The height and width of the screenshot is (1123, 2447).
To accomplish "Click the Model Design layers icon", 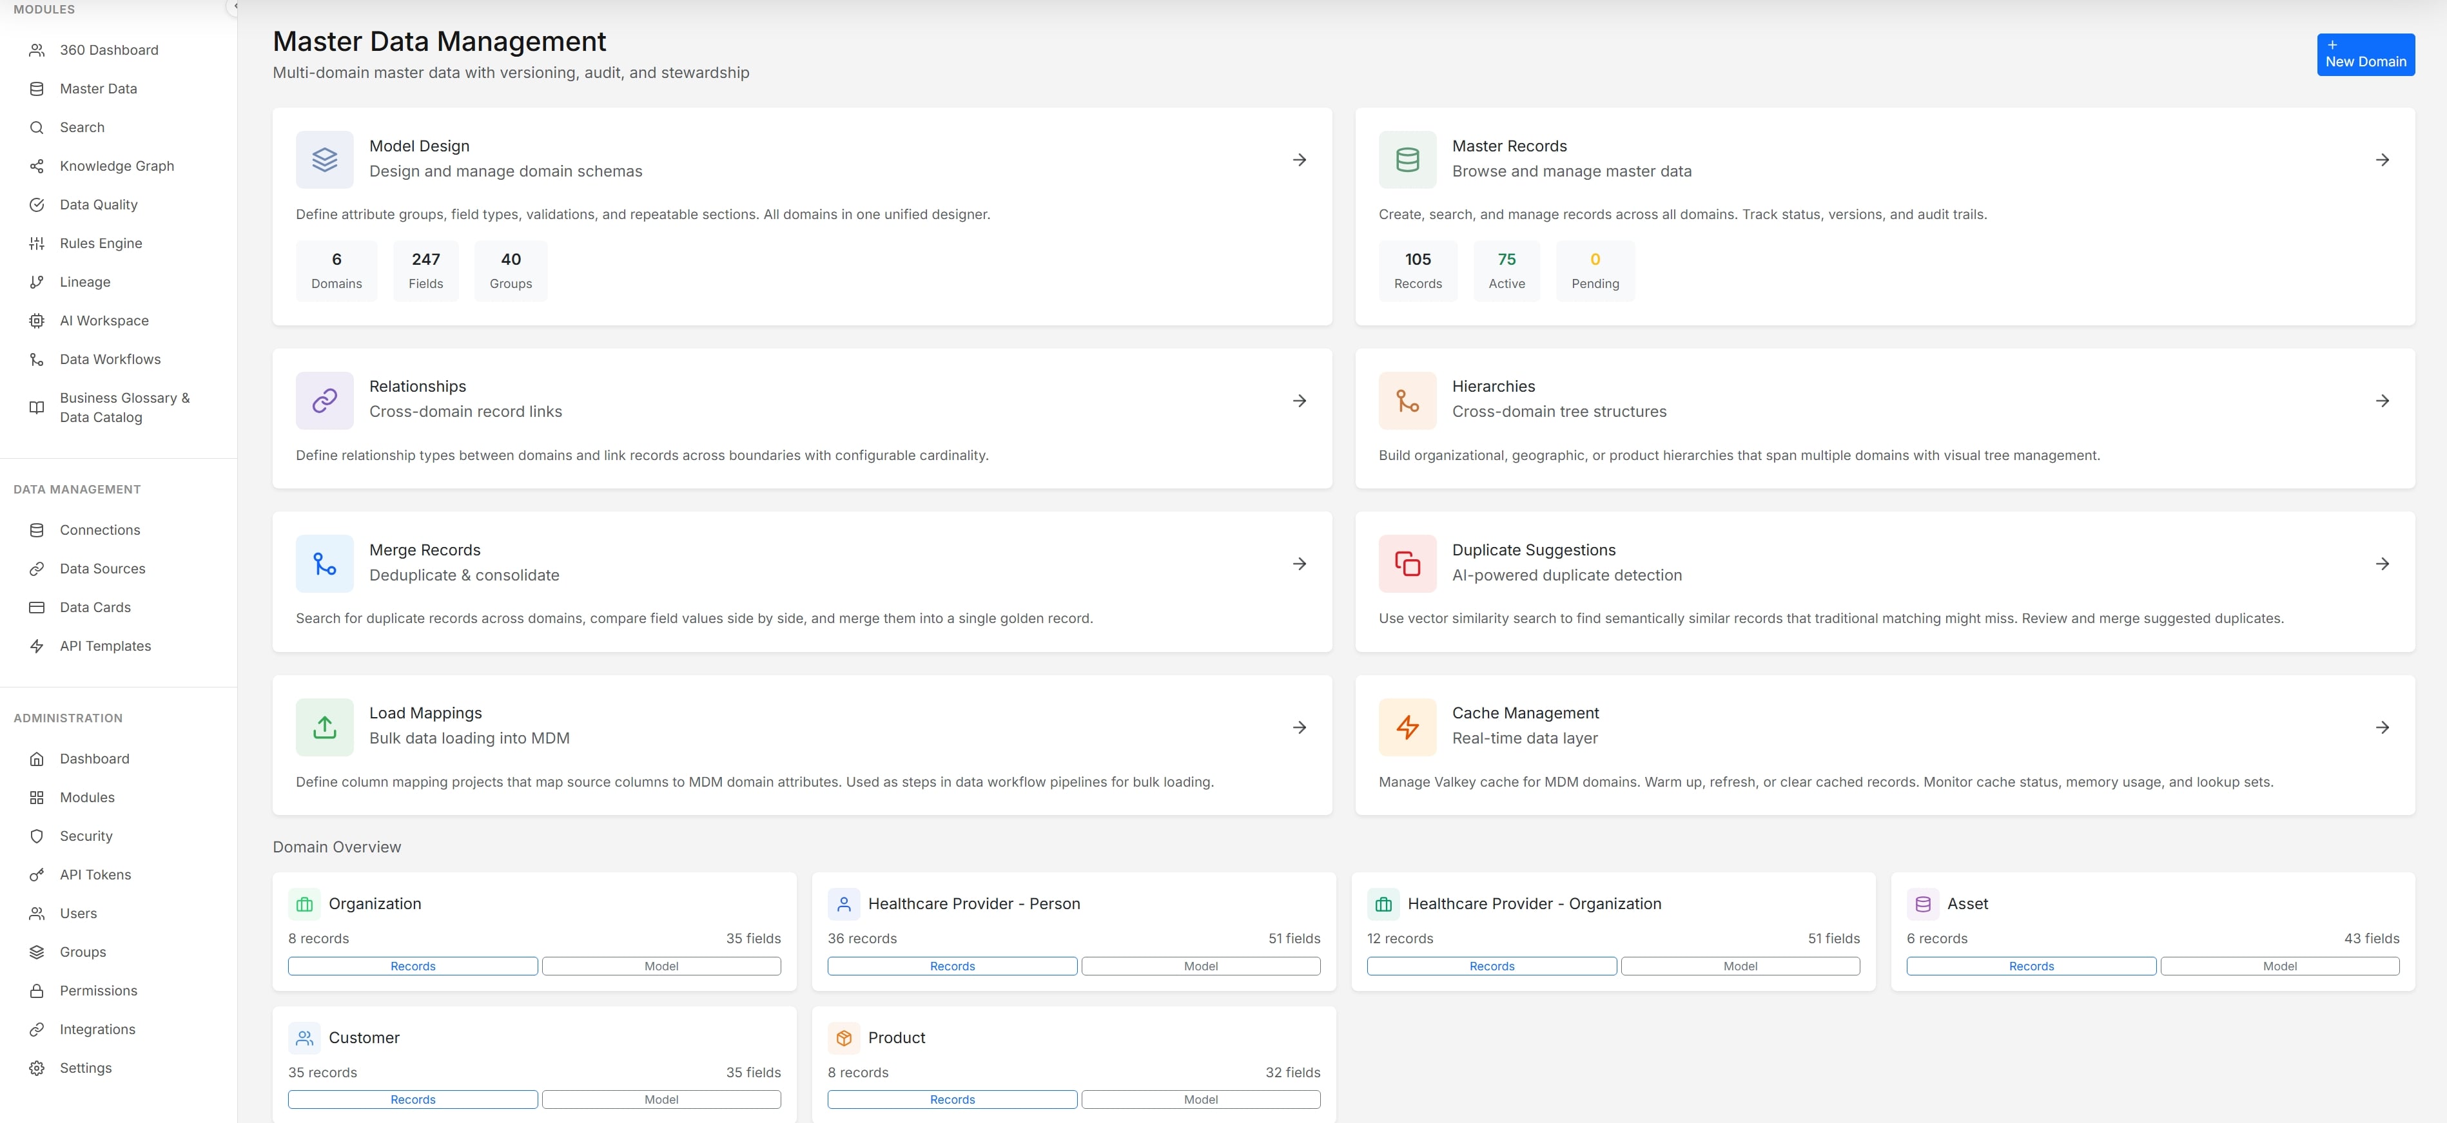I will pyautogui.click(x=324, y=160).
